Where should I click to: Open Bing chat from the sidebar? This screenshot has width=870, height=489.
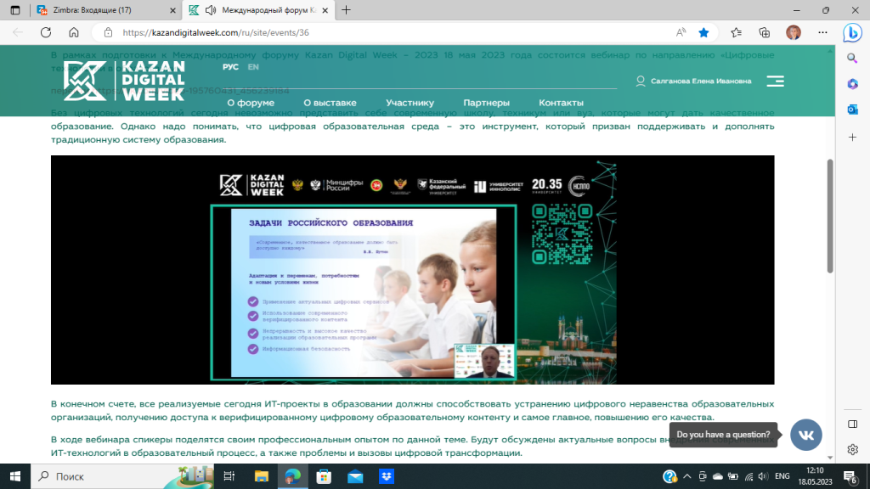(853, 33)
